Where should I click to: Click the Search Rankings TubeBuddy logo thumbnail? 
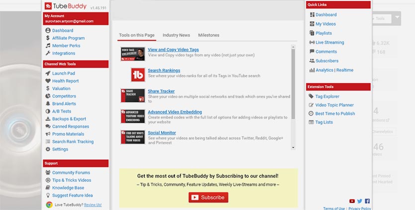point(138,75)
